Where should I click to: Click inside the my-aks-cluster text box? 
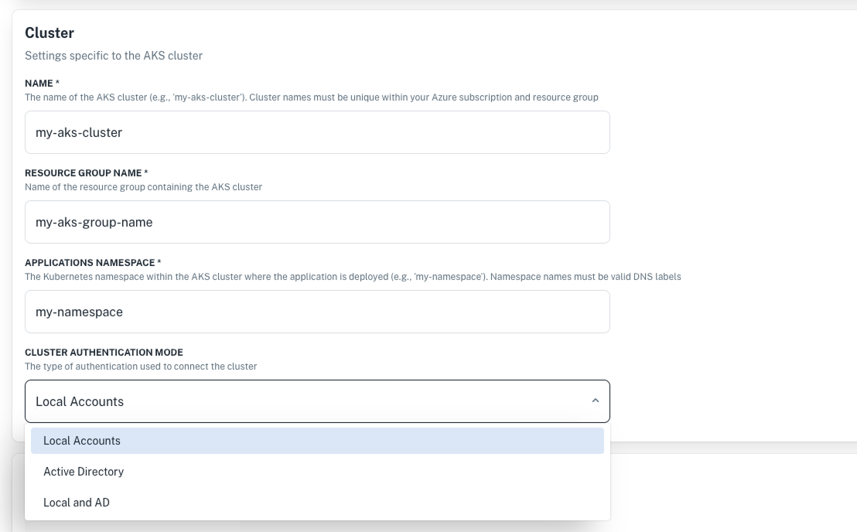pyautogui.click(x=317, y=131)
